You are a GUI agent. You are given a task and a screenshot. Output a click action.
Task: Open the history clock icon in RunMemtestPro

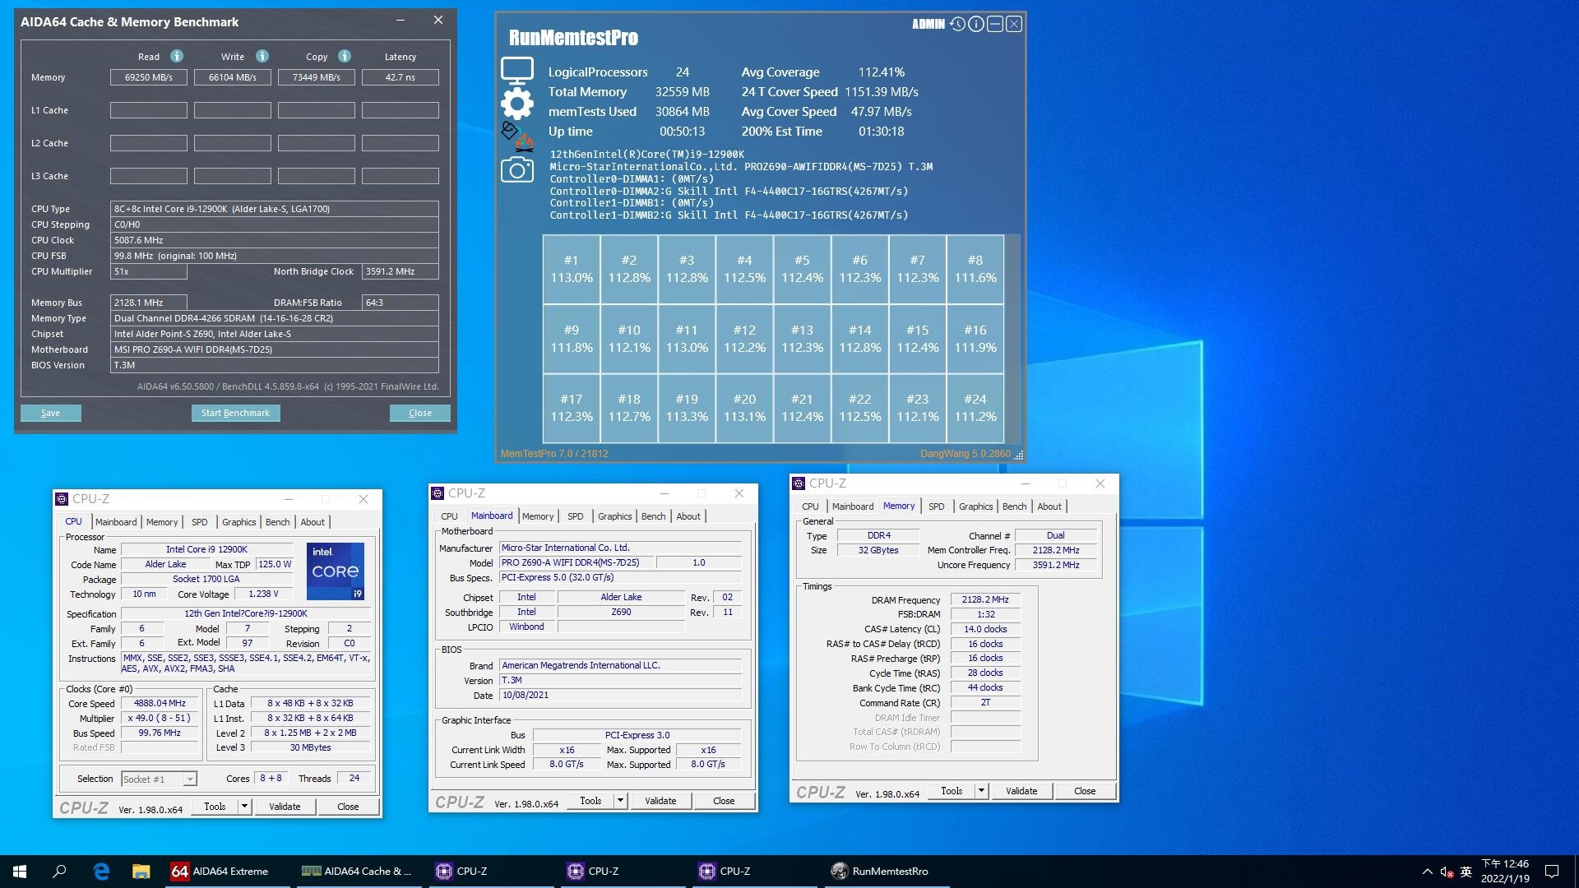tap(957, 24)
